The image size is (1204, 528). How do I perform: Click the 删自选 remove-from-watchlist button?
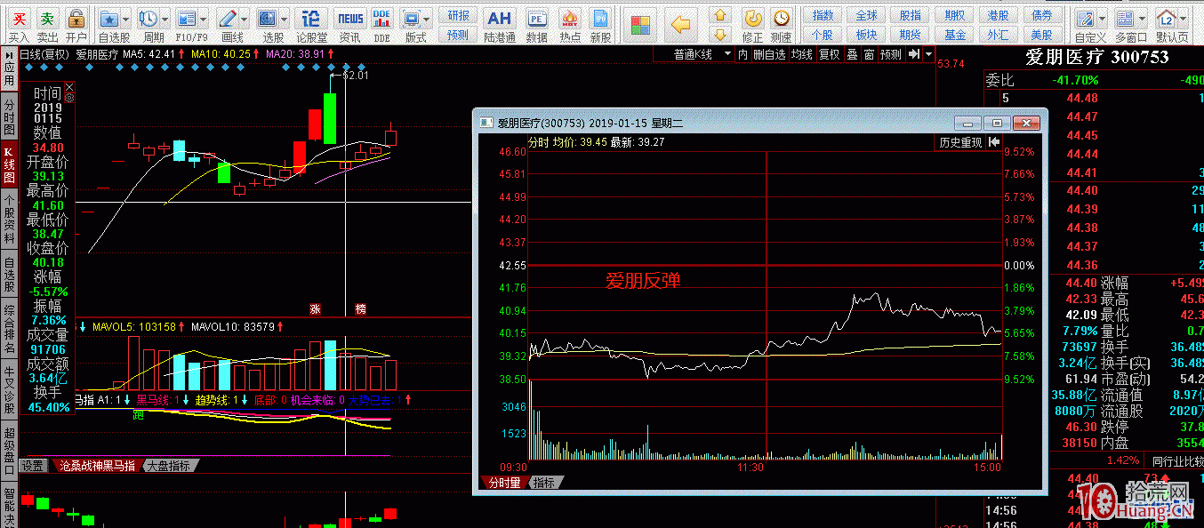pyautogui.click(x=769, y=54)
